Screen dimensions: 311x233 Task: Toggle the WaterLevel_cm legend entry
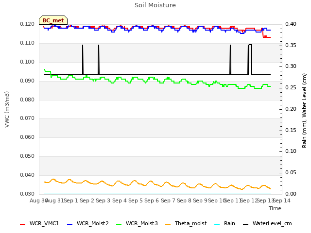click(267, 223)
